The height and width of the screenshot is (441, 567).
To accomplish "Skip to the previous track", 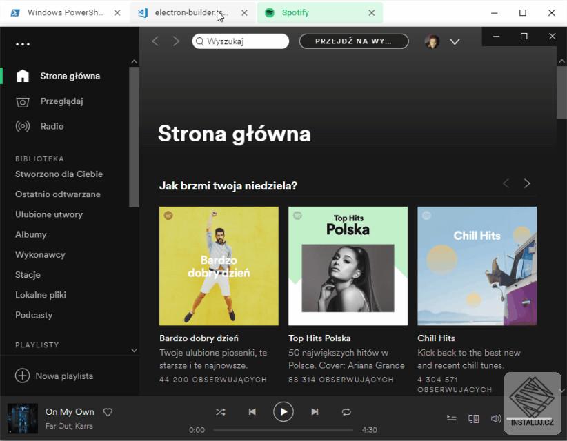I will (x=252, y=412).
